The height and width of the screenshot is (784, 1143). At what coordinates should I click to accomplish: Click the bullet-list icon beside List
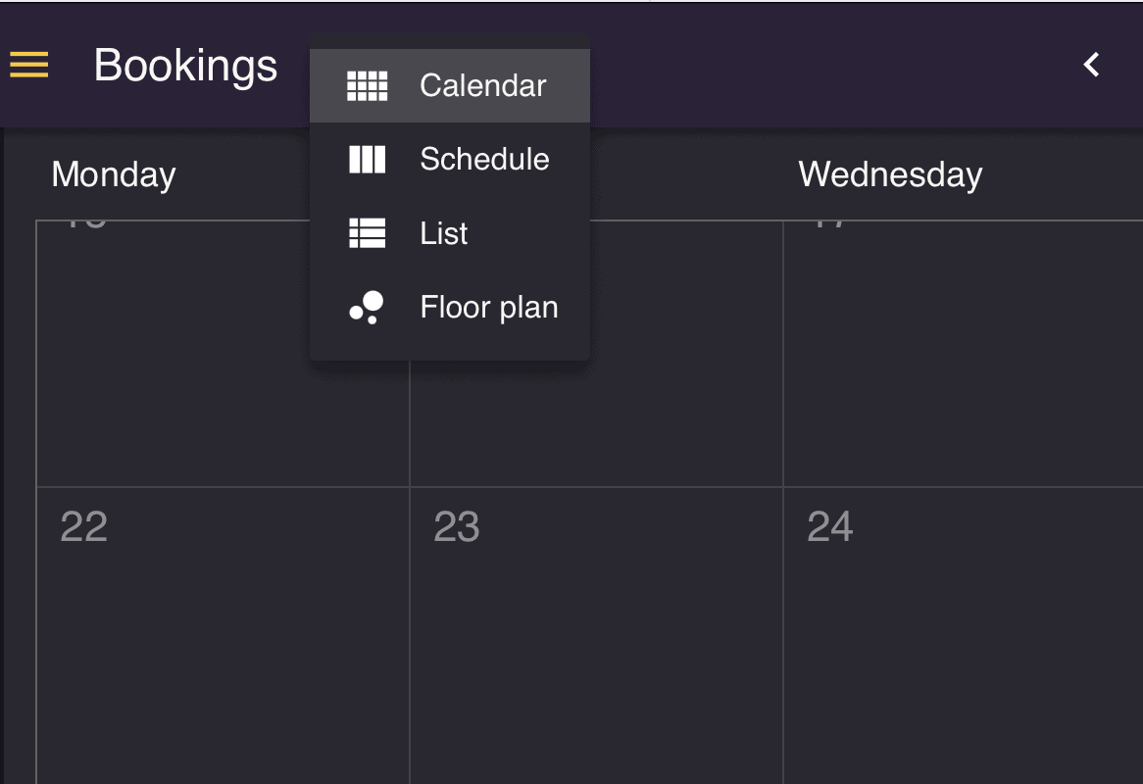click(366, 233)
